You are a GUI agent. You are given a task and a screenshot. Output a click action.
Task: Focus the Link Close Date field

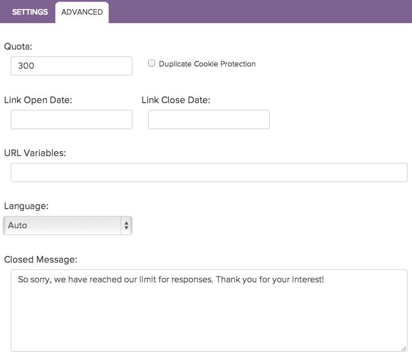click(209, 120)
